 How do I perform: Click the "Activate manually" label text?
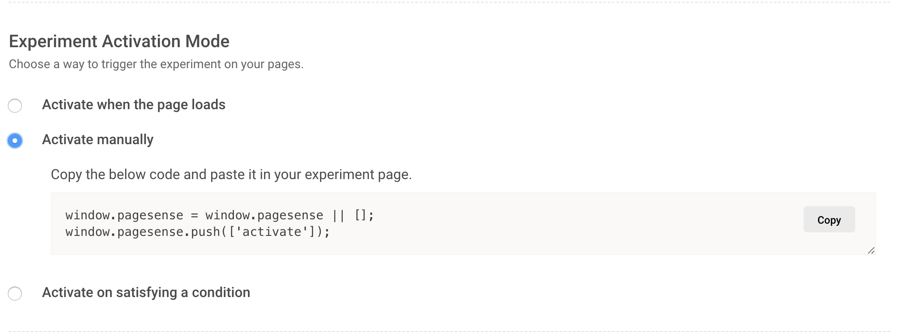[97, 140]
